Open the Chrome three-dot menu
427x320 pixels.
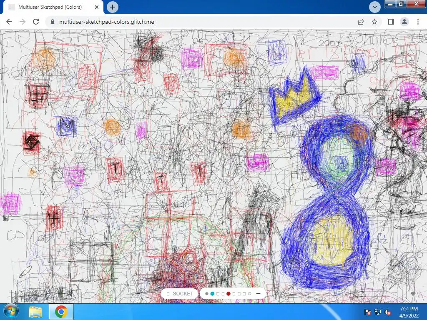(418, 22)
